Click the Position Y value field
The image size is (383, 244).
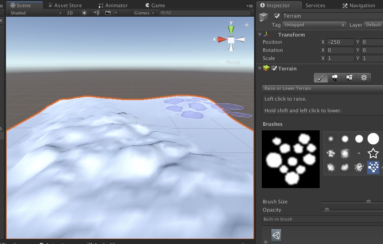pos(372,42)
